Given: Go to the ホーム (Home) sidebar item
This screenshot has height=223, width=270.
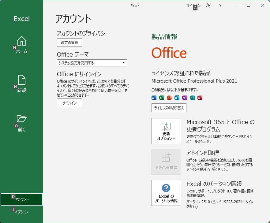Looking at the screenshot, I should coord(21,45).
